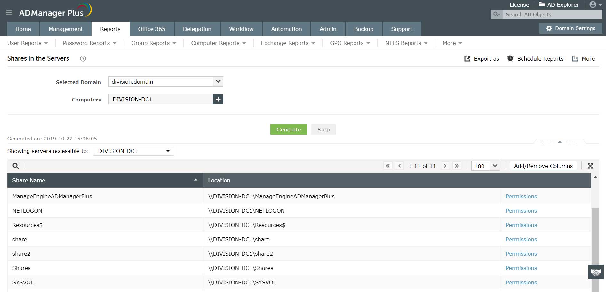Viewport: 606px width, 292px height.
Task: Click the AD Explorer folder icon
Action: 542,4
